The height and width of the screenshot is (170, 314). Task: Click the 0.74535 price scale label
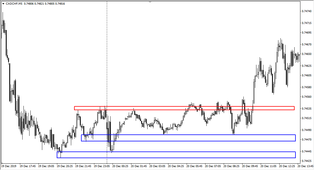point(306,109)
